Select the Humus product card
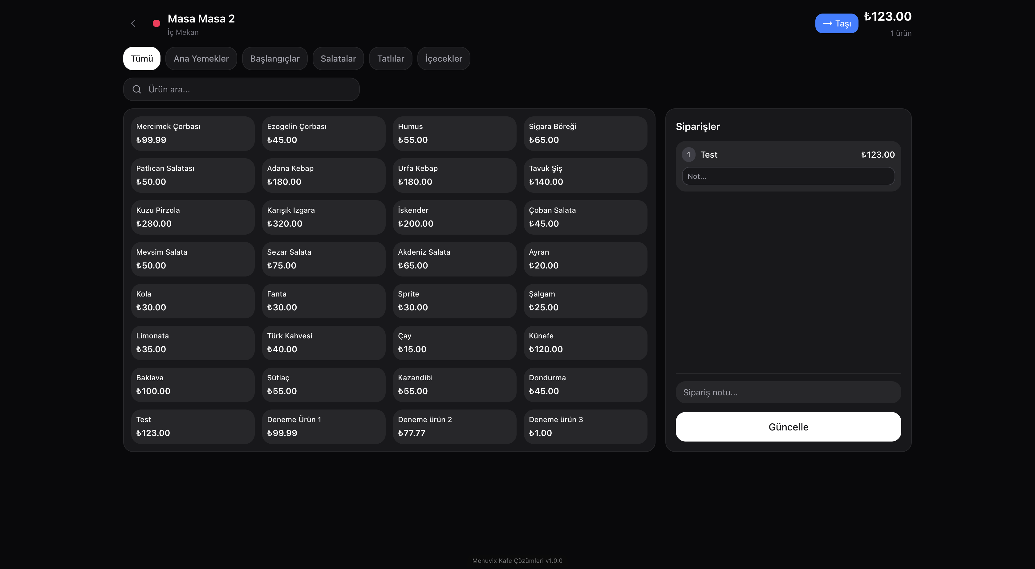 tap(454, 134)
